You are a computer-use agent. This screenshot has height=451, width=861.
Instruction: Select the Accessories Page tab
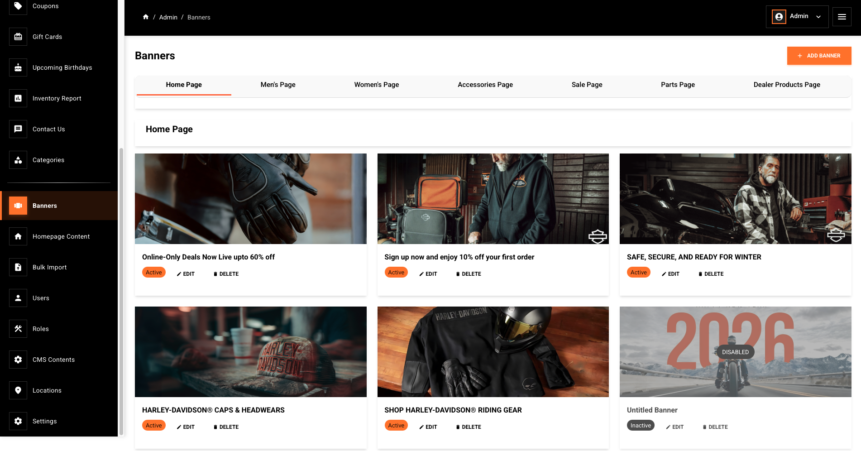coord(485,85)
